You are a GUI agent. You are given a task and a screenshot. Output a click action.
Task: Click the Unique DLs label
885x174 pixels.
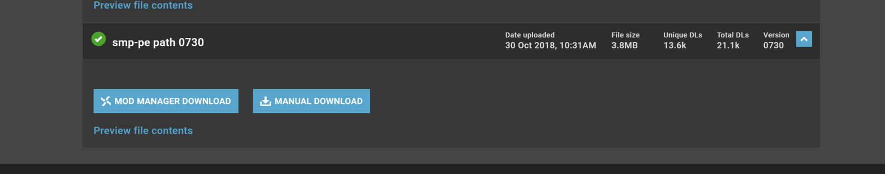683,35
